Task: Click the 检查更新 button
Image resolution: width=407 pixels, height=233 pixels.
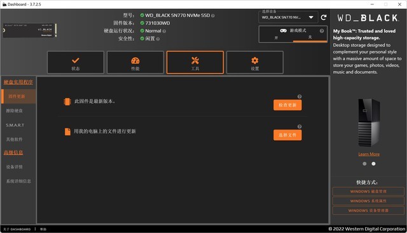Action: tap(287, 105)
